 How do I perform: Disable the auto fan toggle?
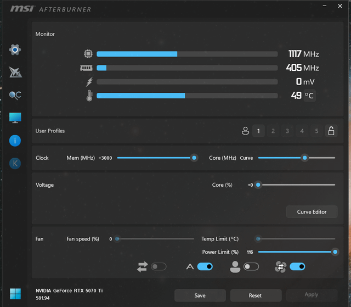pyautogui.click(x=205, y=266)
